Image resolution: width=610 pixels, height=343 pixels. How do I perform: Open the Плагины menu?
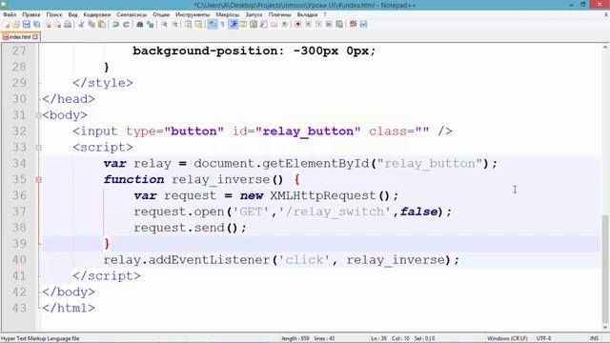[x=279, y=14]
